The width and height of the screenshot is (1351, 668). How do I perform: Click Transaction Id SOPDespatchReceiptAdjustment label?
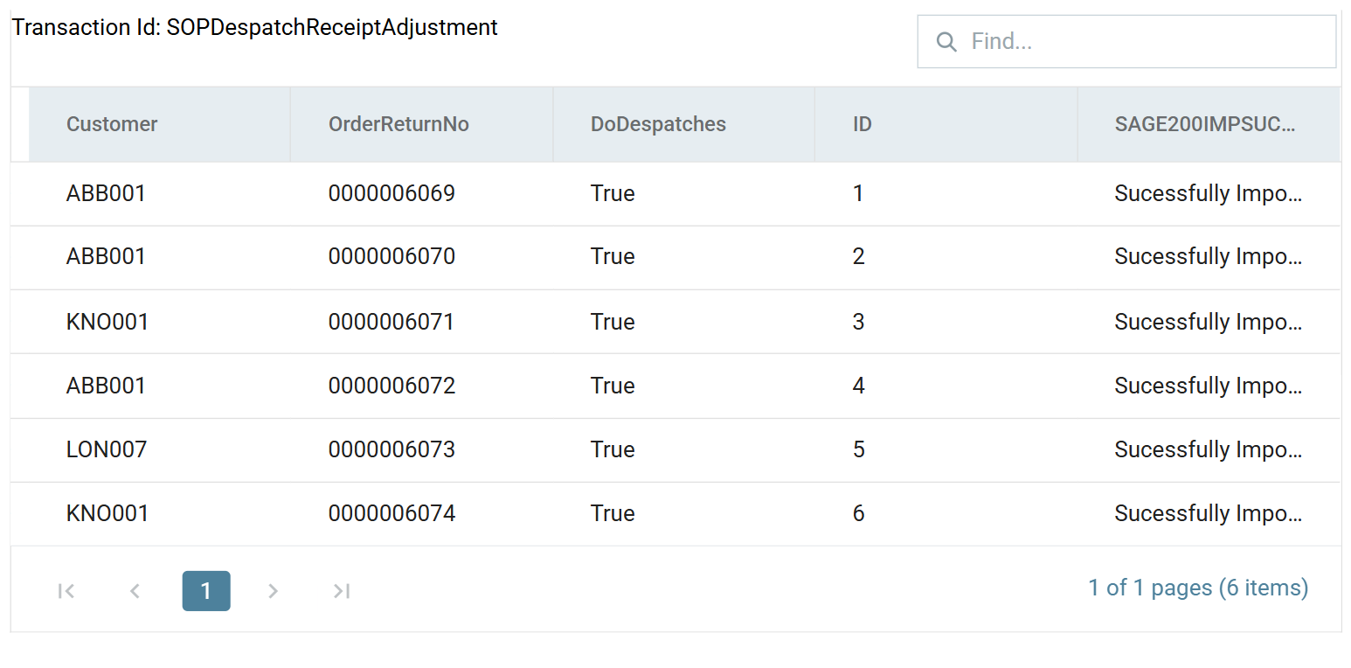tap(254, 27)
